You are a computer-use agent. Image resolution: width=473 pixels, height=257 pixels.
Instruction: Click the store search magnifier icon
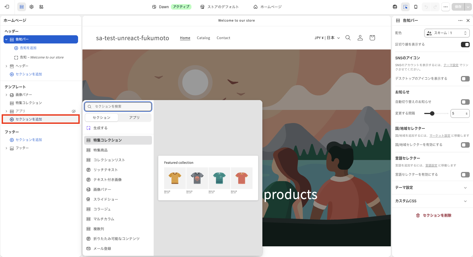pyautogui.click(x=348, y=38)
